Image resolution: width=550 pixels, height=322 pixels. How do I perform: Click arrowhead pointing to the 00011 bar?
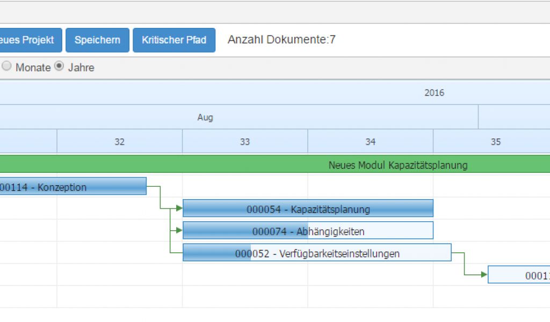coord(484,275)
